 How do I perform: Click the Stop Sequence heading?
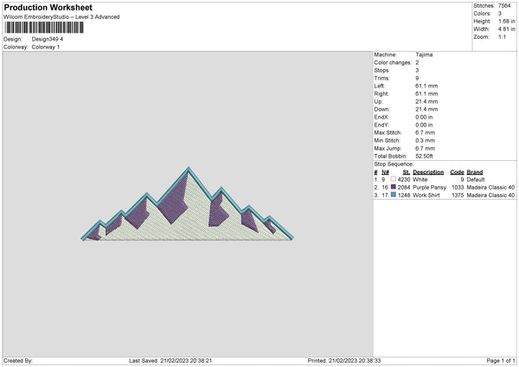click(394, 164)
